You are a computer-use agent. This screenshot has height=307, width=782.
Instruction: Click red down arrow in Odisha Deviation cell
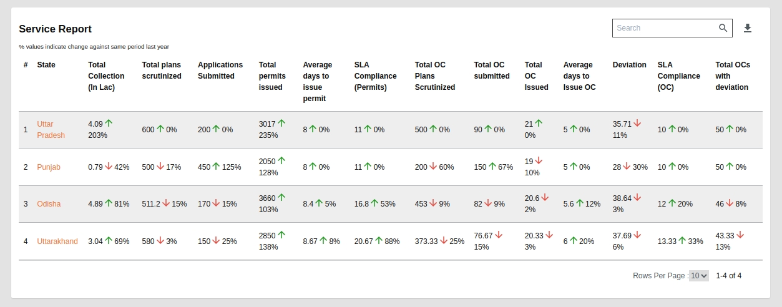pos(638,197)
